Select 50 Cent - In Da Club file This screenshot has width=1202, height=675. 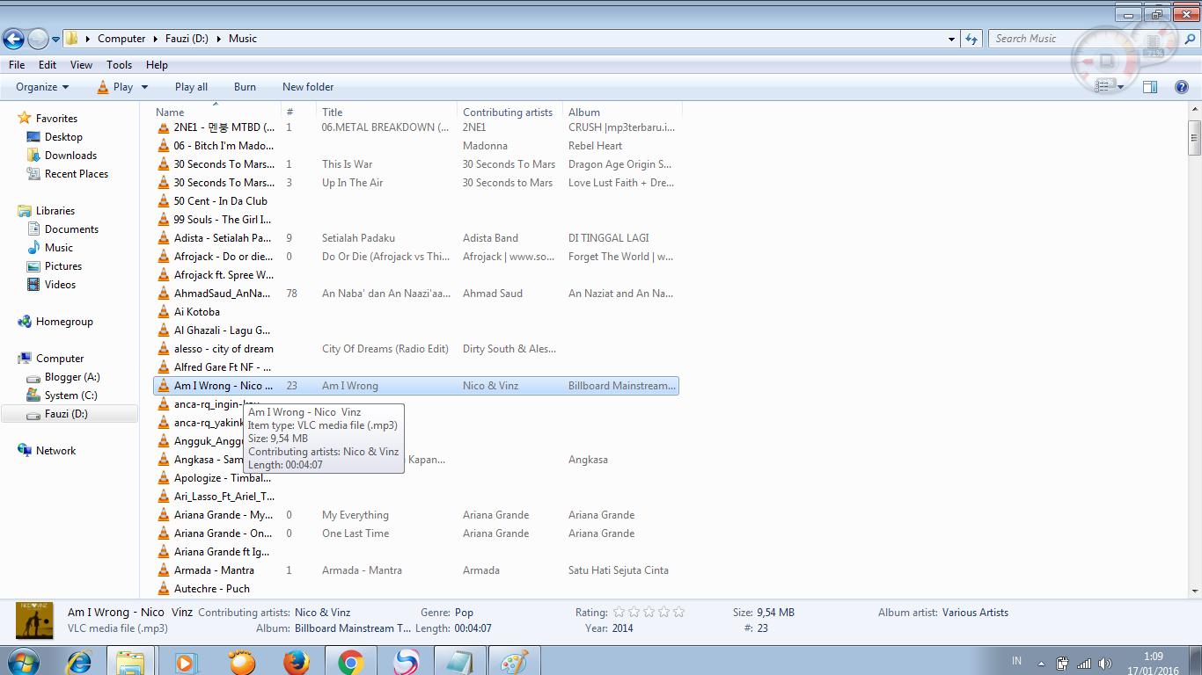pyautogui.click(x=220, y=201)
